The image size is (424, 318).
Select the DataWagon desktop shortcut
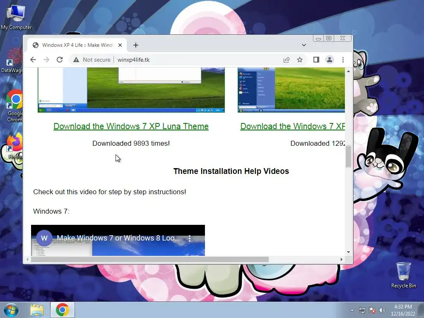coord(12,61)
